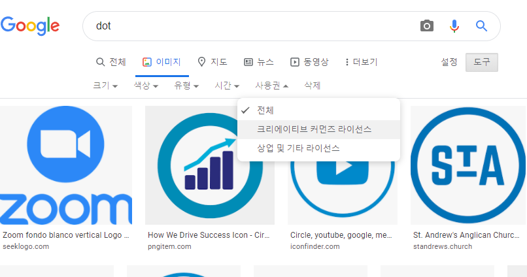Submit search with the magnifier icon
Viewport: 527px width, 277px height.
[481, 26]
